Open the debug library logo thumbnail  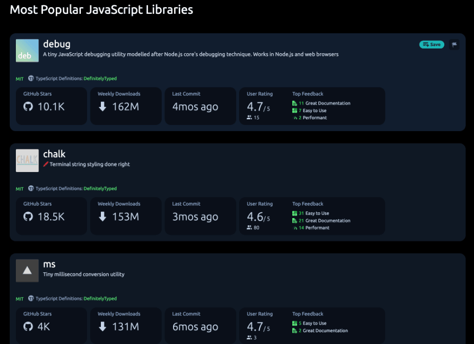[x=27, y=51]
